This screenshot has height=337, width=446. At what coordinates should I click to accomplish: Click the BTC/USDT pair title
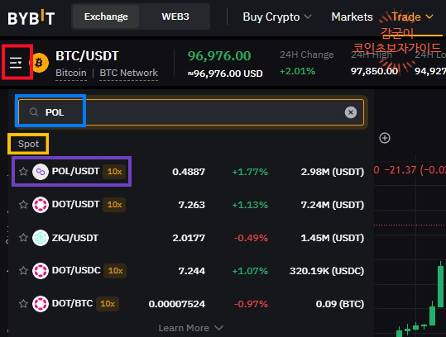click(87, 56)
